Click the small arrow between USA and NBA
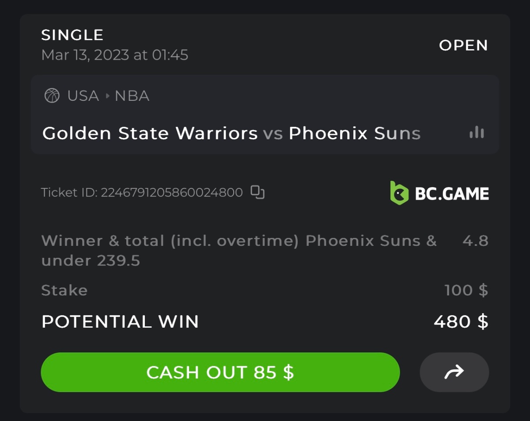 (107, 96)
